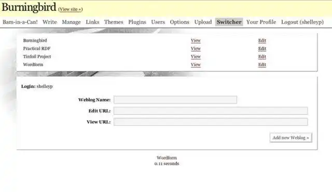
Task: Go to the Write tab
Action: [50, 22]
